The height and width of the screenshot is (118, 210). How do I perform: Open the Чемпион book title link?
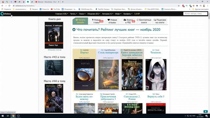156,52
